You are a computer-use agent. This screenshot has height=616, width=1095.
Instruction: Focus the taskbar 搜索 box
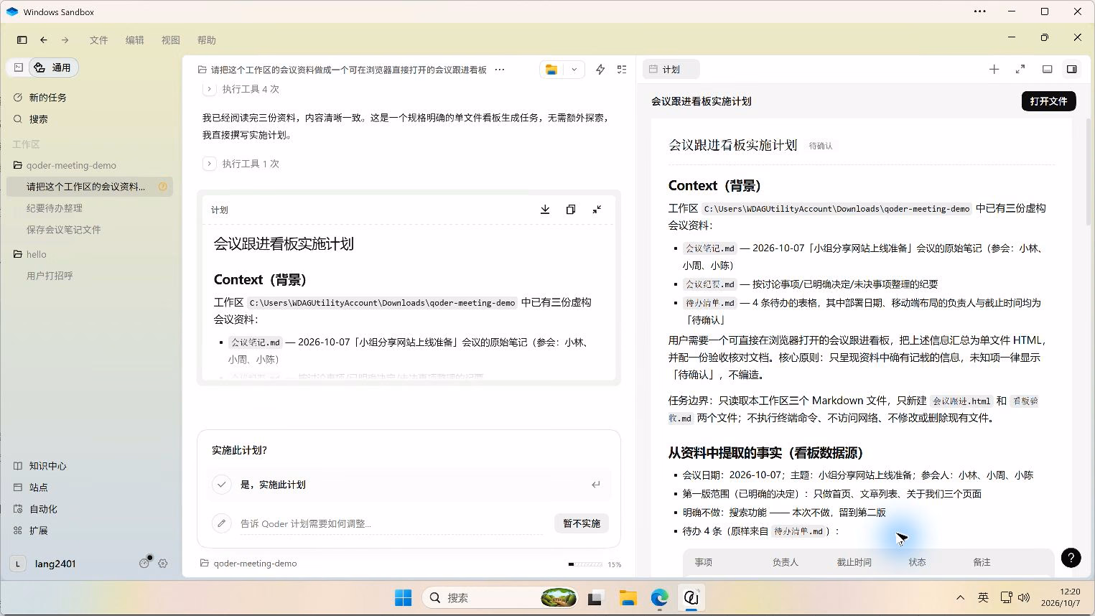500,597
